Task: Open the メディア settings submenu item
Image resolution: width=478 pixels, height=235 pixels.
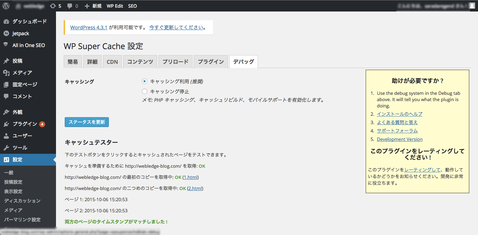Action: tap(13, 210)
